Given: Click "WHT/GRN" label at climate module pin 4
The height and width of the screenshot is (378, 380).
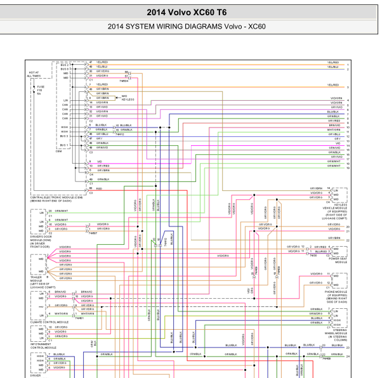Looking at the screenshot, I should coord(62,314).
